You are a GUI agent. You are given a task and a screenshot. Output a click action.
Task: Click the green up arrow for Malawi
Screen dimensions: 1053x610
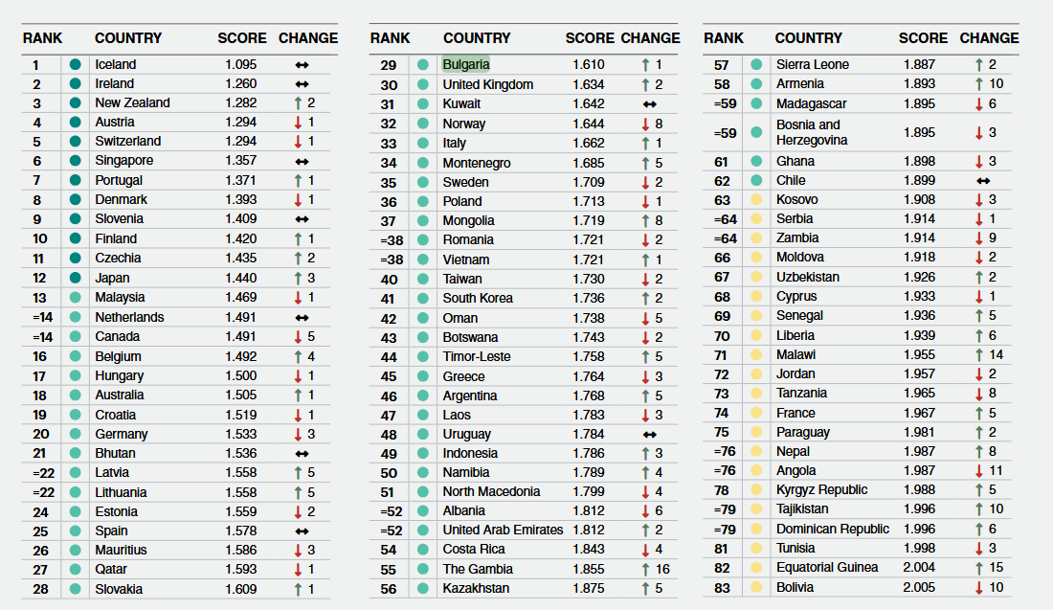click(978, 355)
